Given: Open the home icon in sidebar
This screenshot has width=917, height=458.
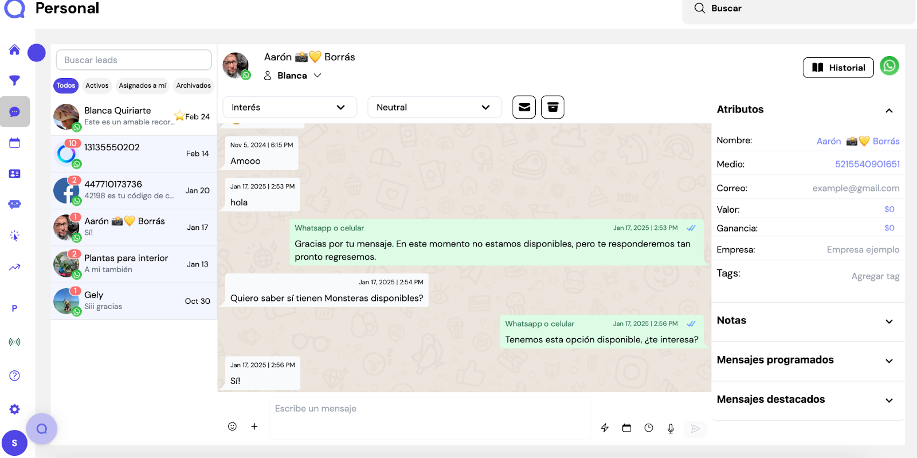Looking at the screenshot, I should coord(15,50).
